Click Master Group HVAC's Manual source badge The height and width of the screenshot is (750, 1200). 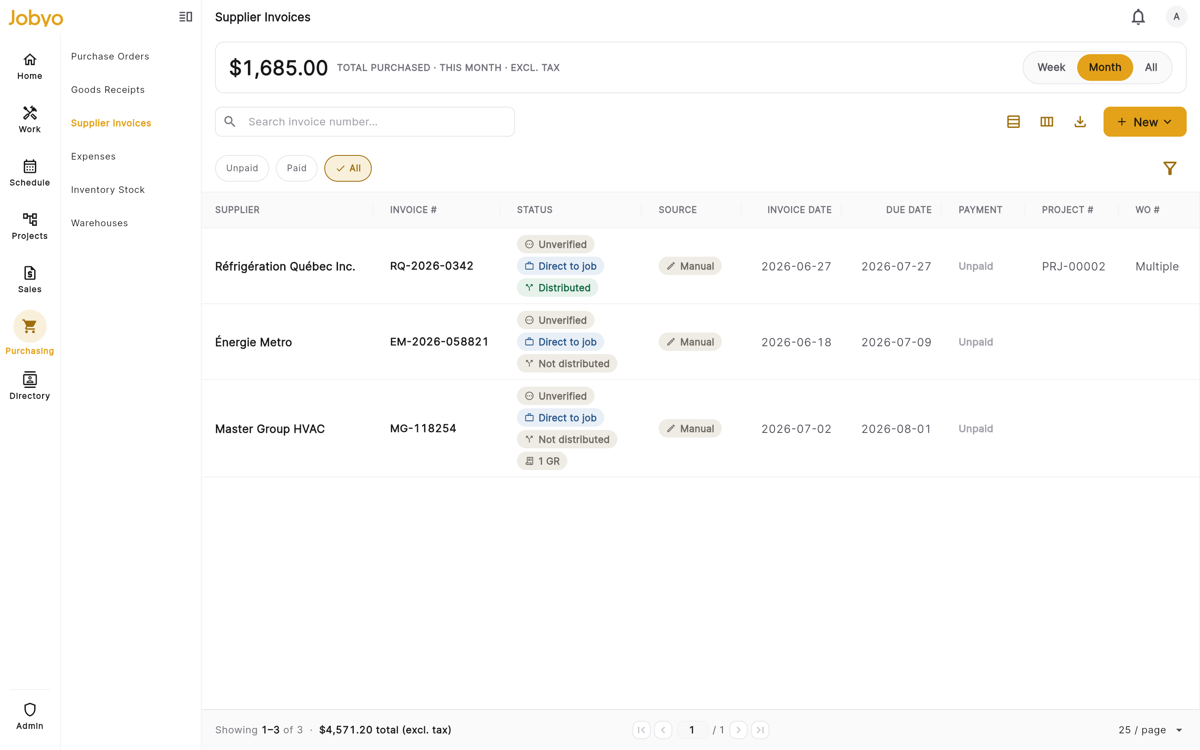click(x=690, y=429)
